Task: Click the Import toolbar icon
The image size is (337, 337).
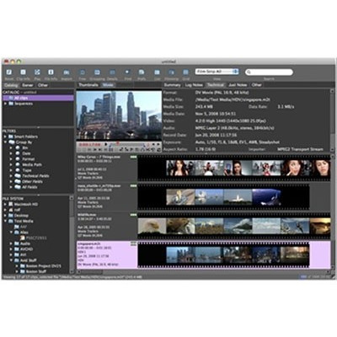Action: tap(67, 72)
